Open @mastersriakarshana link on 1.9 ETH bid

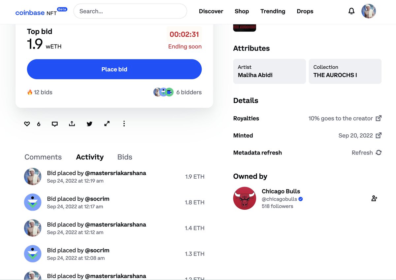click(x=115, y=173)
